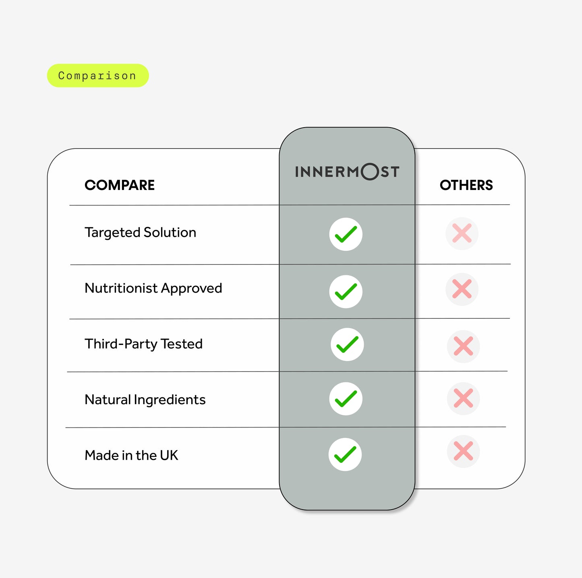The width and height of the screenshot is (582, 578).
Task: Click the red X for Made in the UK
Action: (463, 451)
